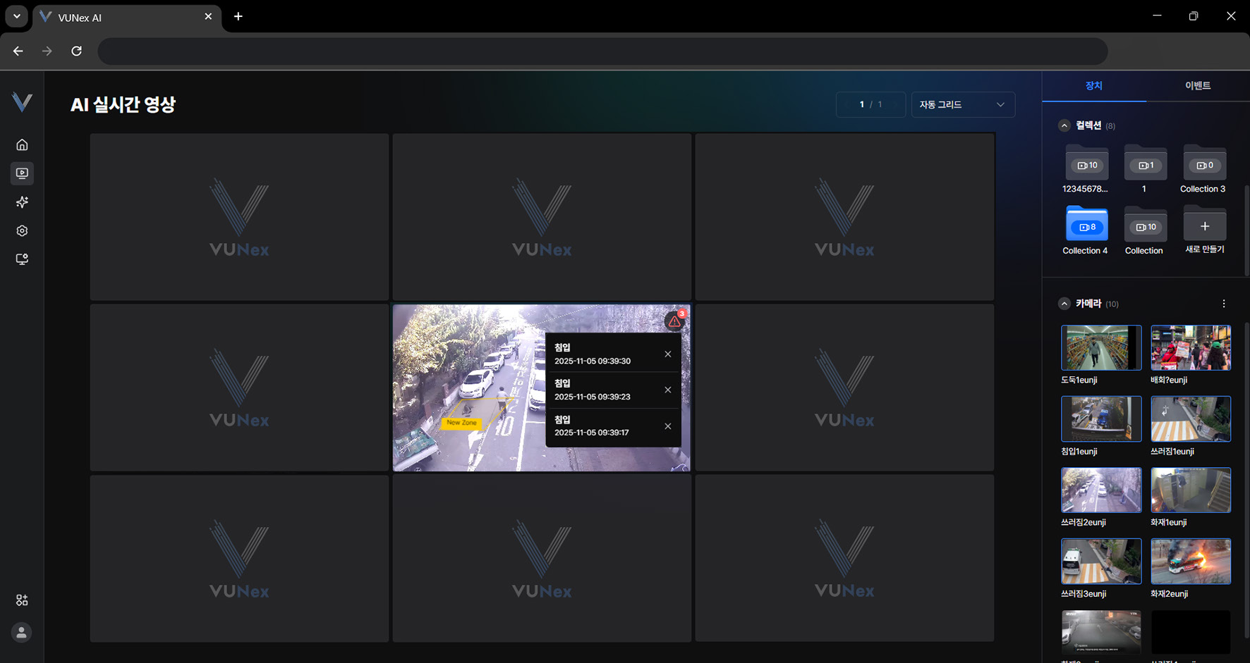Select the 장치 tab

1093,86
